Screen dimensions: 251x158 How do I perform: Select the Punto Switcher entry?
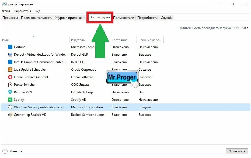(x=25, y=85)
